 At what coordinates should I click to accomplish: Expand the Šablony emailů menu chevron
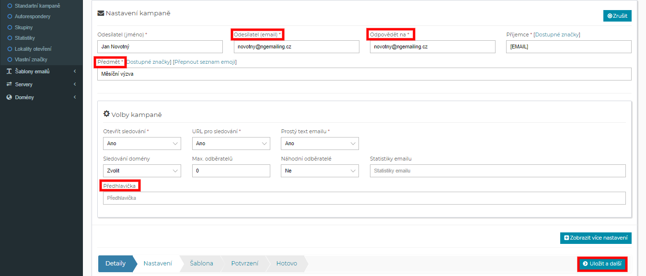click(75, 71)
